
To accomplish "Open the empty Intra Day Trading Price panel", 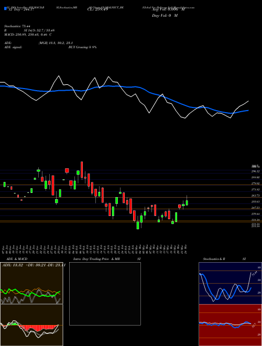I will pos(105,294).
